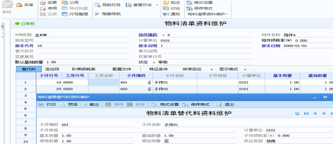Viewport: 333px width, 144px height.
Task: Click the 子件01 name cell
Action: tap(175, 82)
